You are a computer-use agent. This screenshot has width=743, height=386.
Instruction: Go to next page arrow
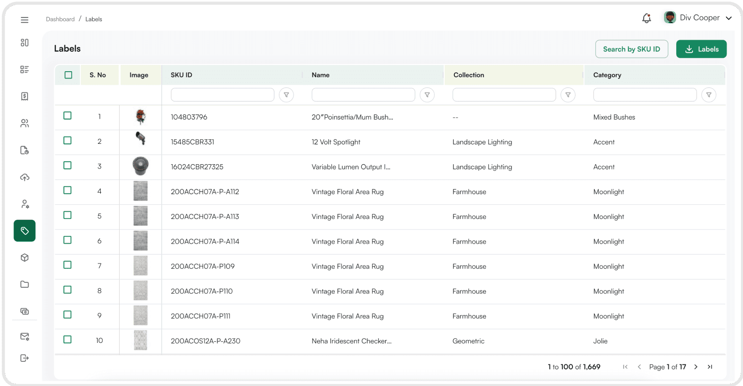[x=696, y=367]
